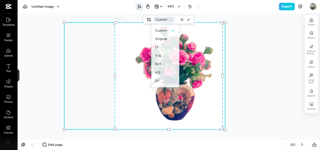Viewport: 320px width, 150px height.
Task: Open Smart tools
Action: point(311,78)
